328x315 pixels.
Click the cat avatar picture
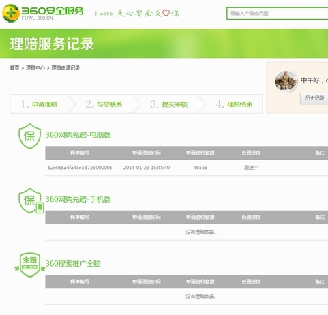tap(286, 81)
